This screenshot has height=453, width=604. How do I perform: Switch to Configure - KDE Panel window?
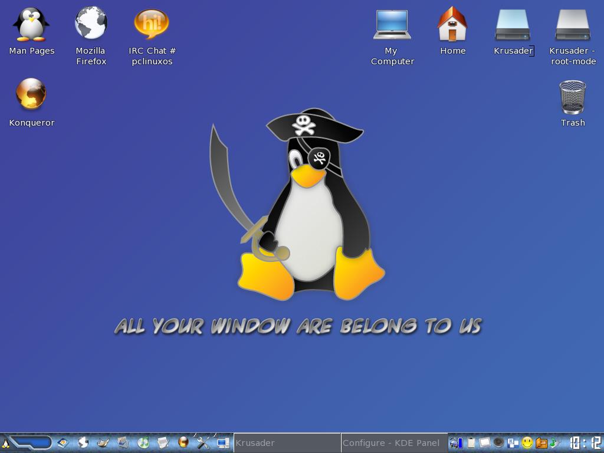tap(395, 443)
